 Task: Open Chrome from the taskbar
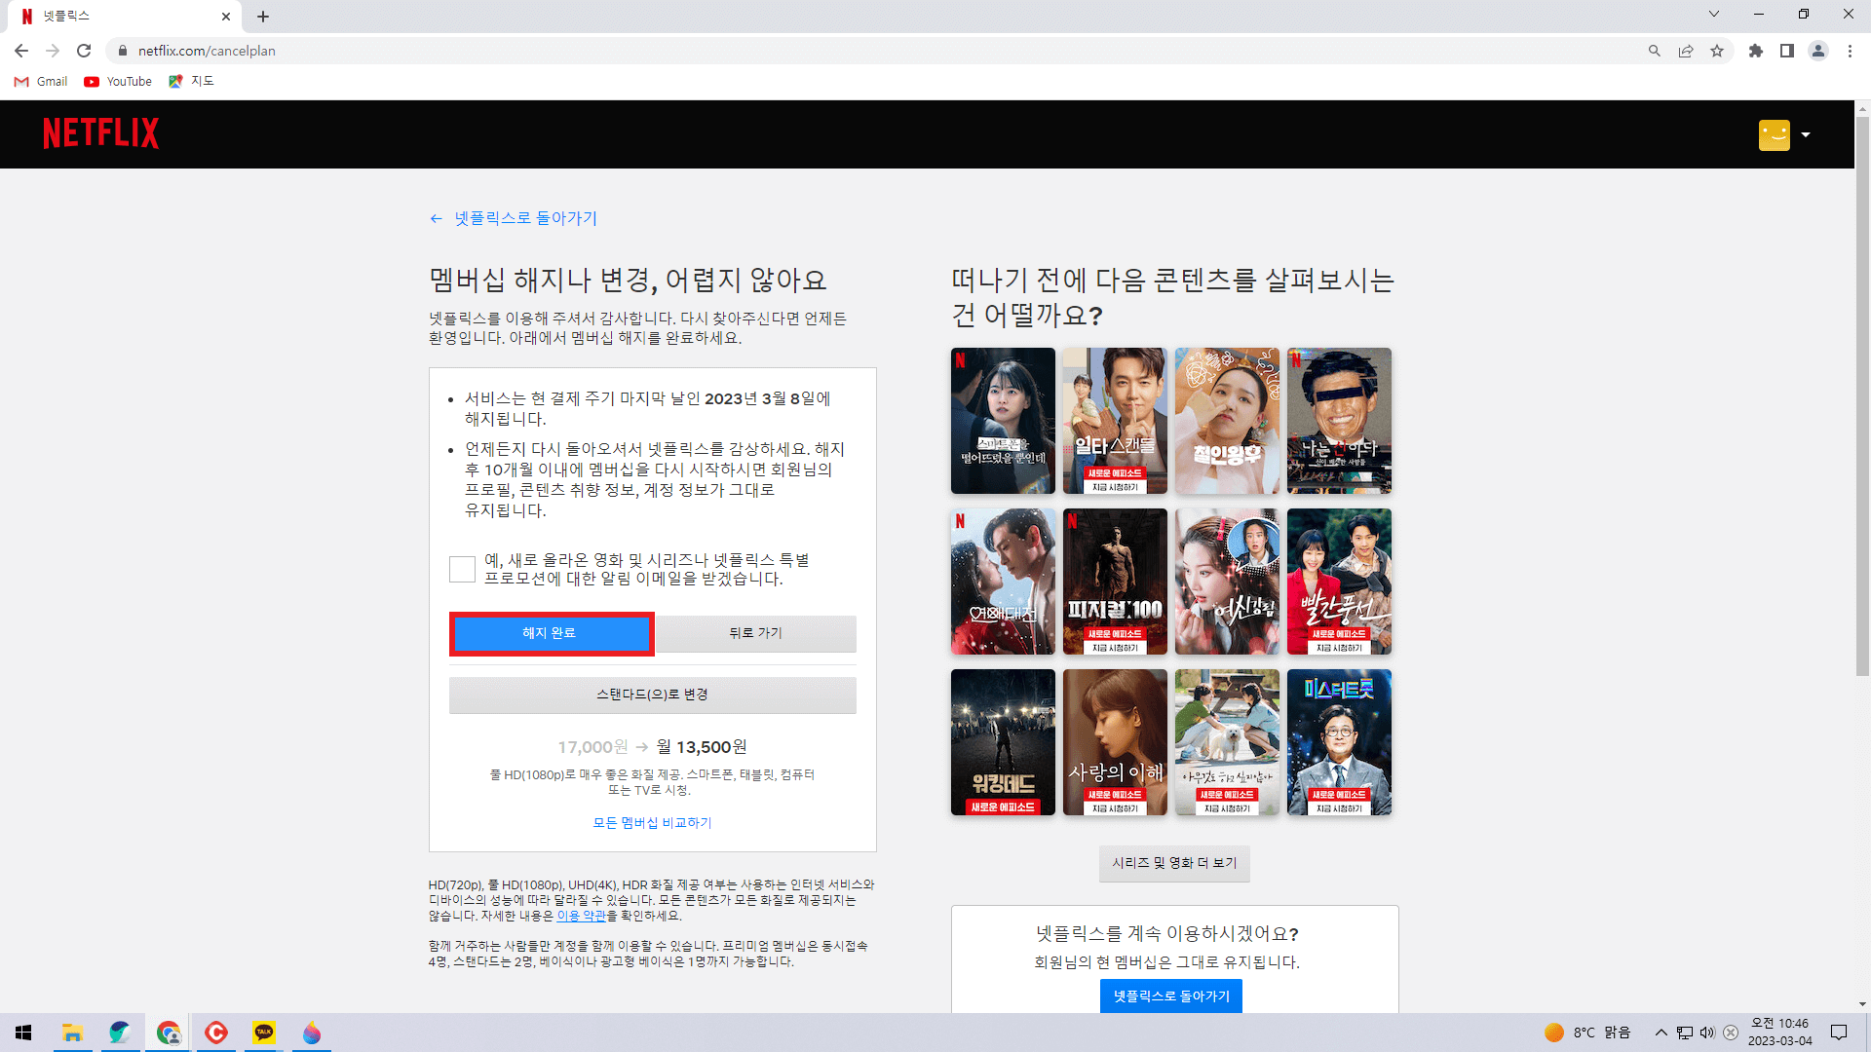(x=169, y=1033)
